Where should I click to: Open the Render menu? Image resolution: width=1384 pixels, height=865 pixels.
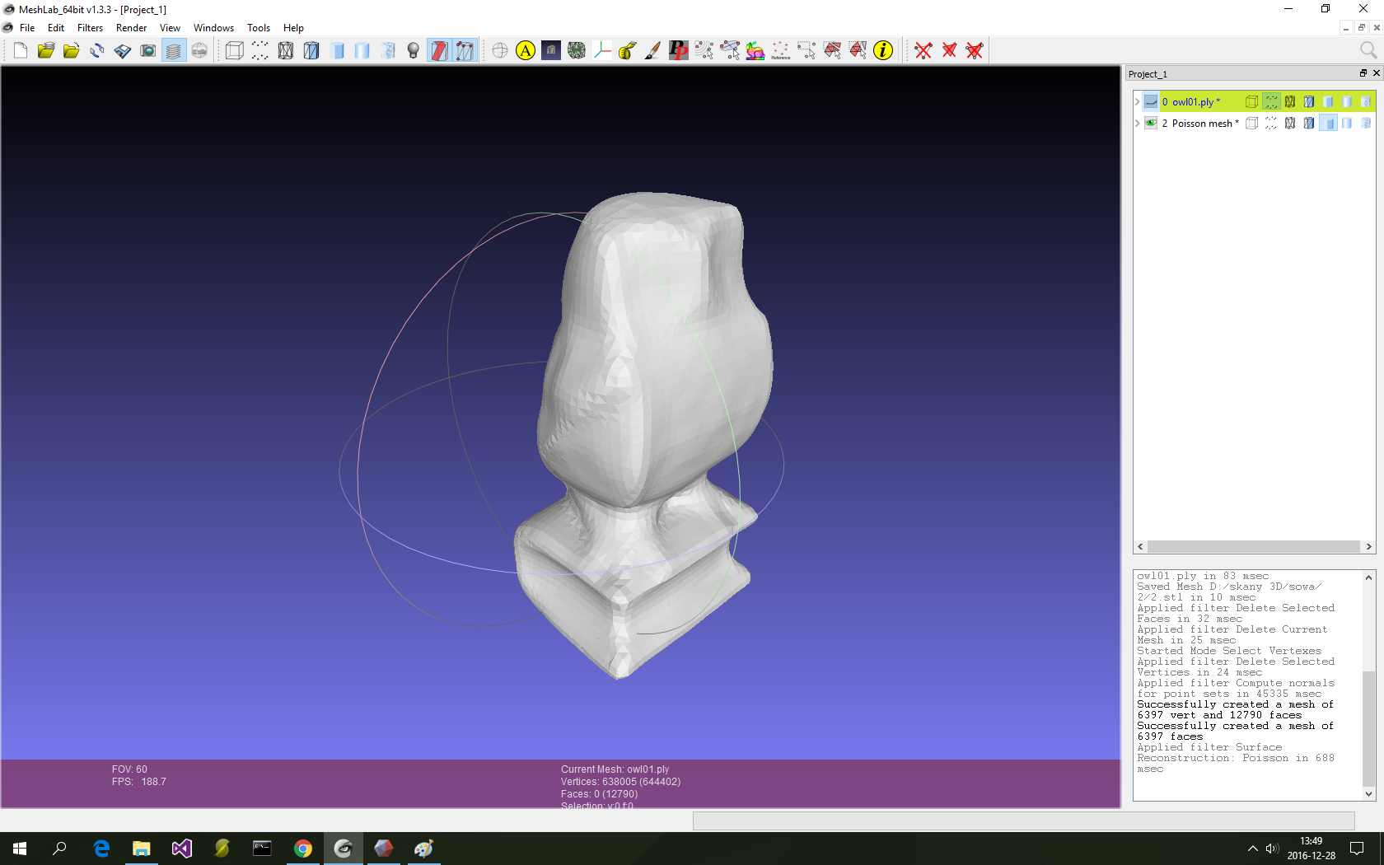click(x=131, y=27)
